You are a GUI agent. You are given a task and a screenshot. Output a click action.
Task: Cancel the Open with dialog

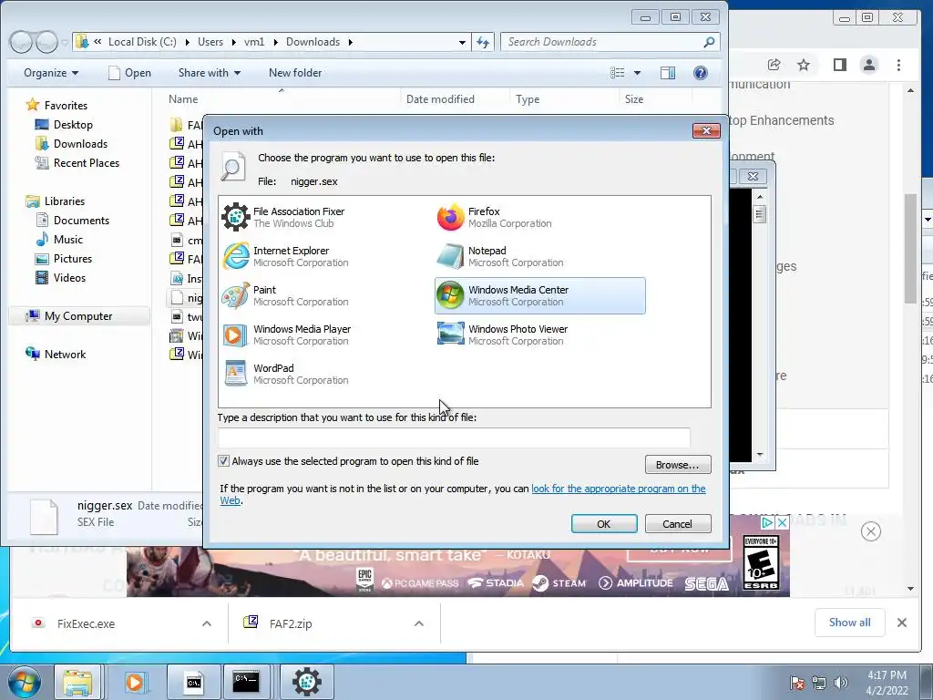click(678, 524)
